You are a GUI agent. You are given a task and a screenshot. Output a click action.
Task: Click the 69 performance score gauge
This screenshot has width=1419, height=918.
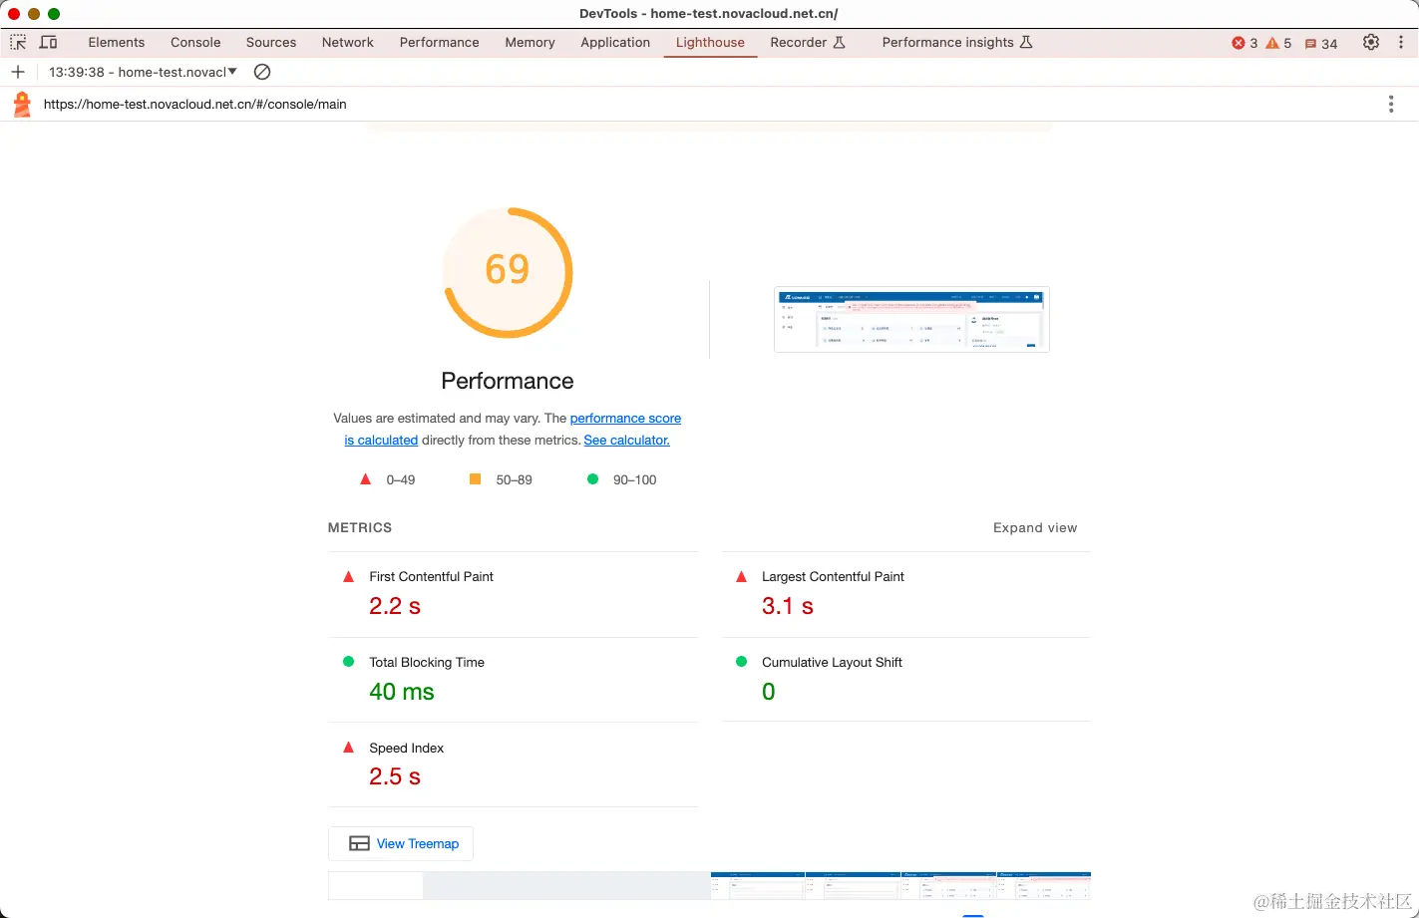point(508,272)
